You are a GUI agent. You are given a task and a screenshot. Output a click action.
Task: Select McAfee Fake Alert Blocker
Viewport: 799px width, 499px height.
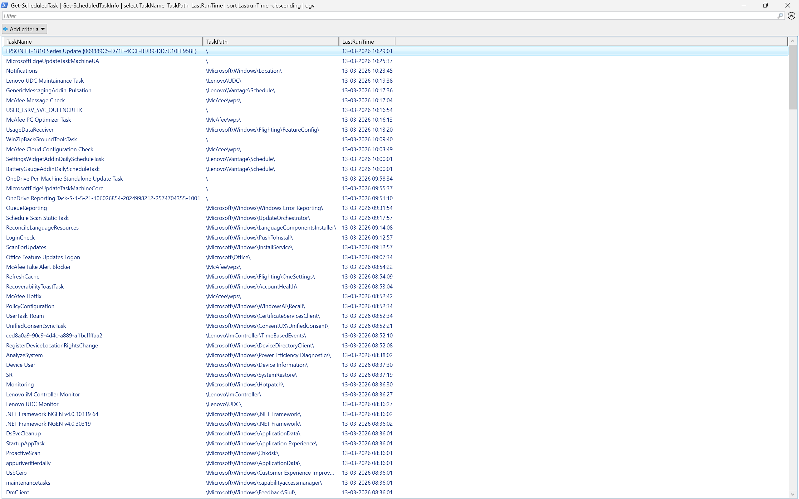pos(395,267)
